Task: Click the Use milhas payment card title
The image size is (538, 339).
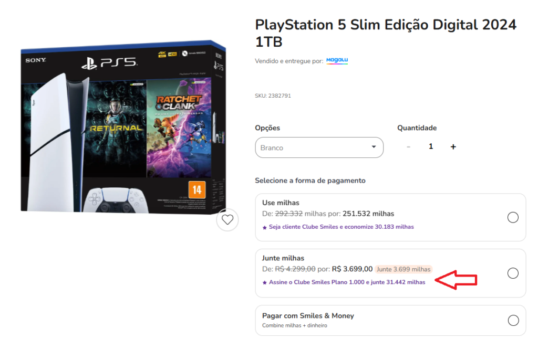Action: click(281, 203)
